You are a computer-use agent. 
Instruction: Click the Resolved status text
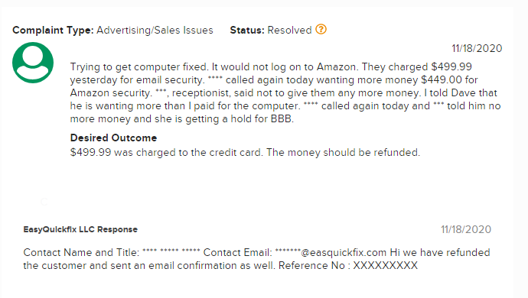click(x=289, y=31)
